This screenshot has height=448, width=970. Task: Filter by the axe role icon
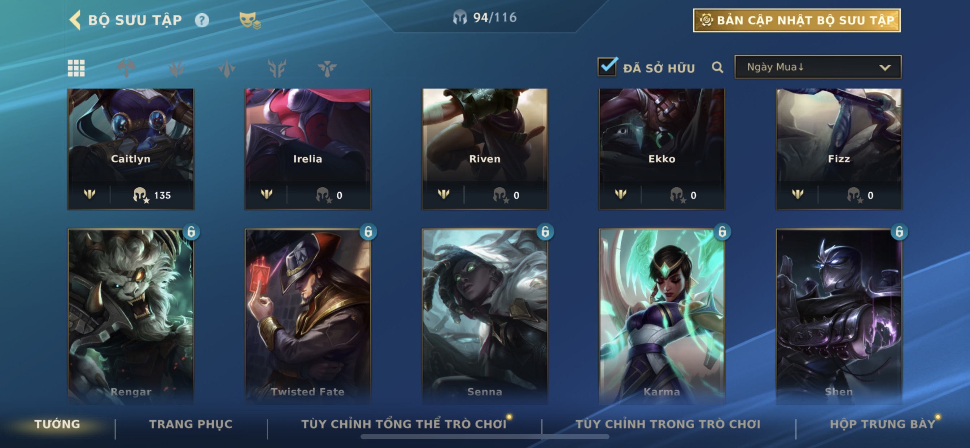click(127, 68)
